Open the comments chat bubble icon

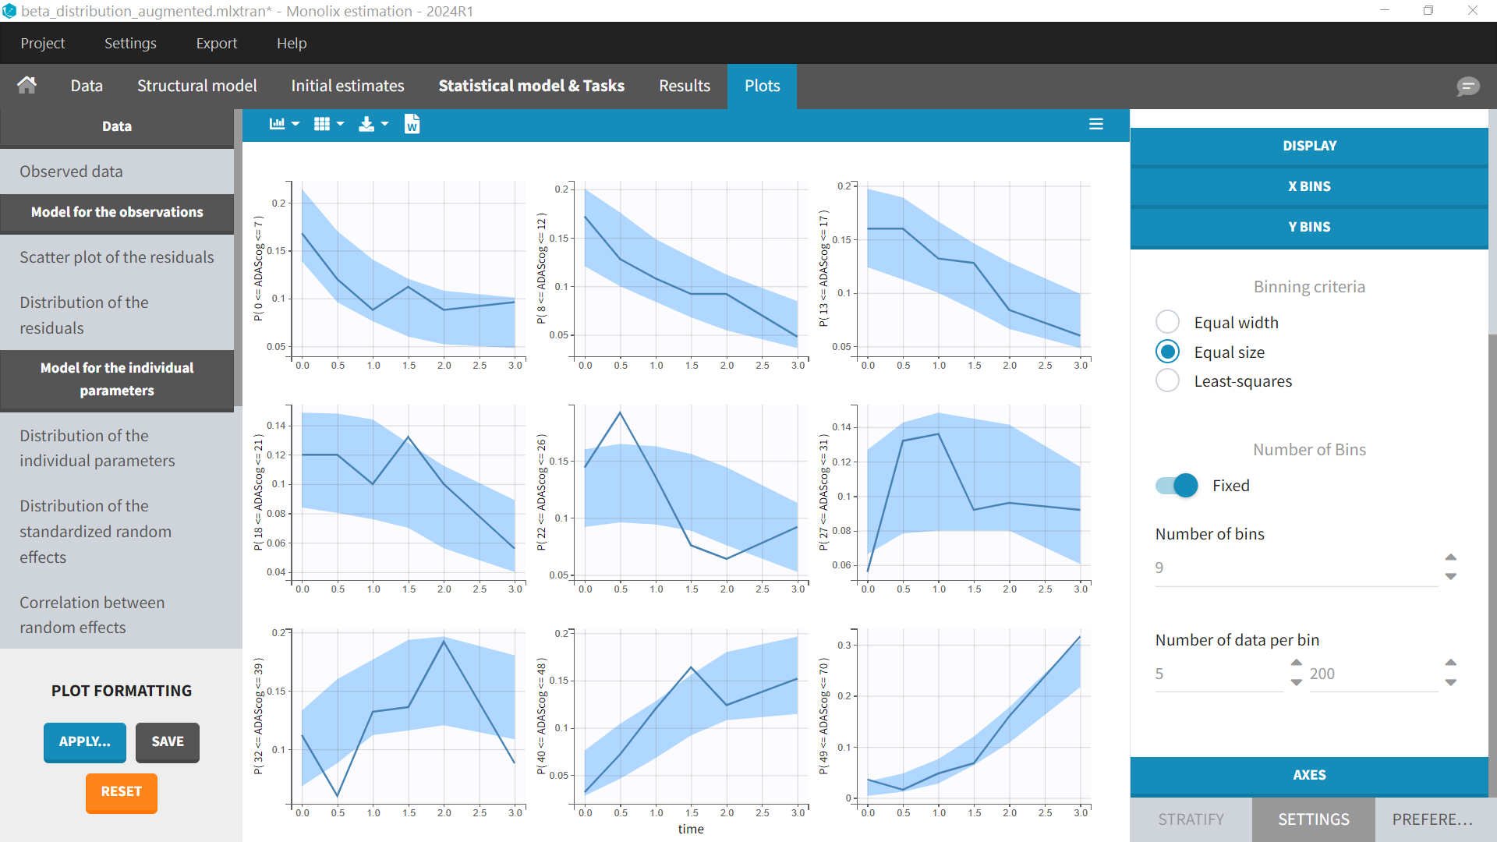pyautogui.click(x=1467, y=86)
